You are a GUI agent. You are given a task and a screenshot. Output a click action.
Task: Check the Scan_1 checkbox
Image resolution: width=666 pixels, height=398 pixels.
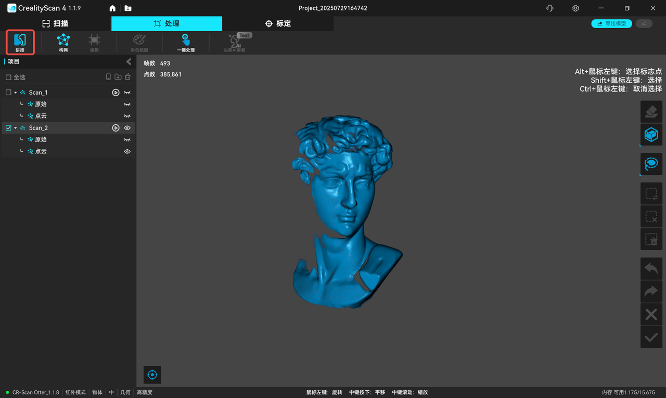8,93
